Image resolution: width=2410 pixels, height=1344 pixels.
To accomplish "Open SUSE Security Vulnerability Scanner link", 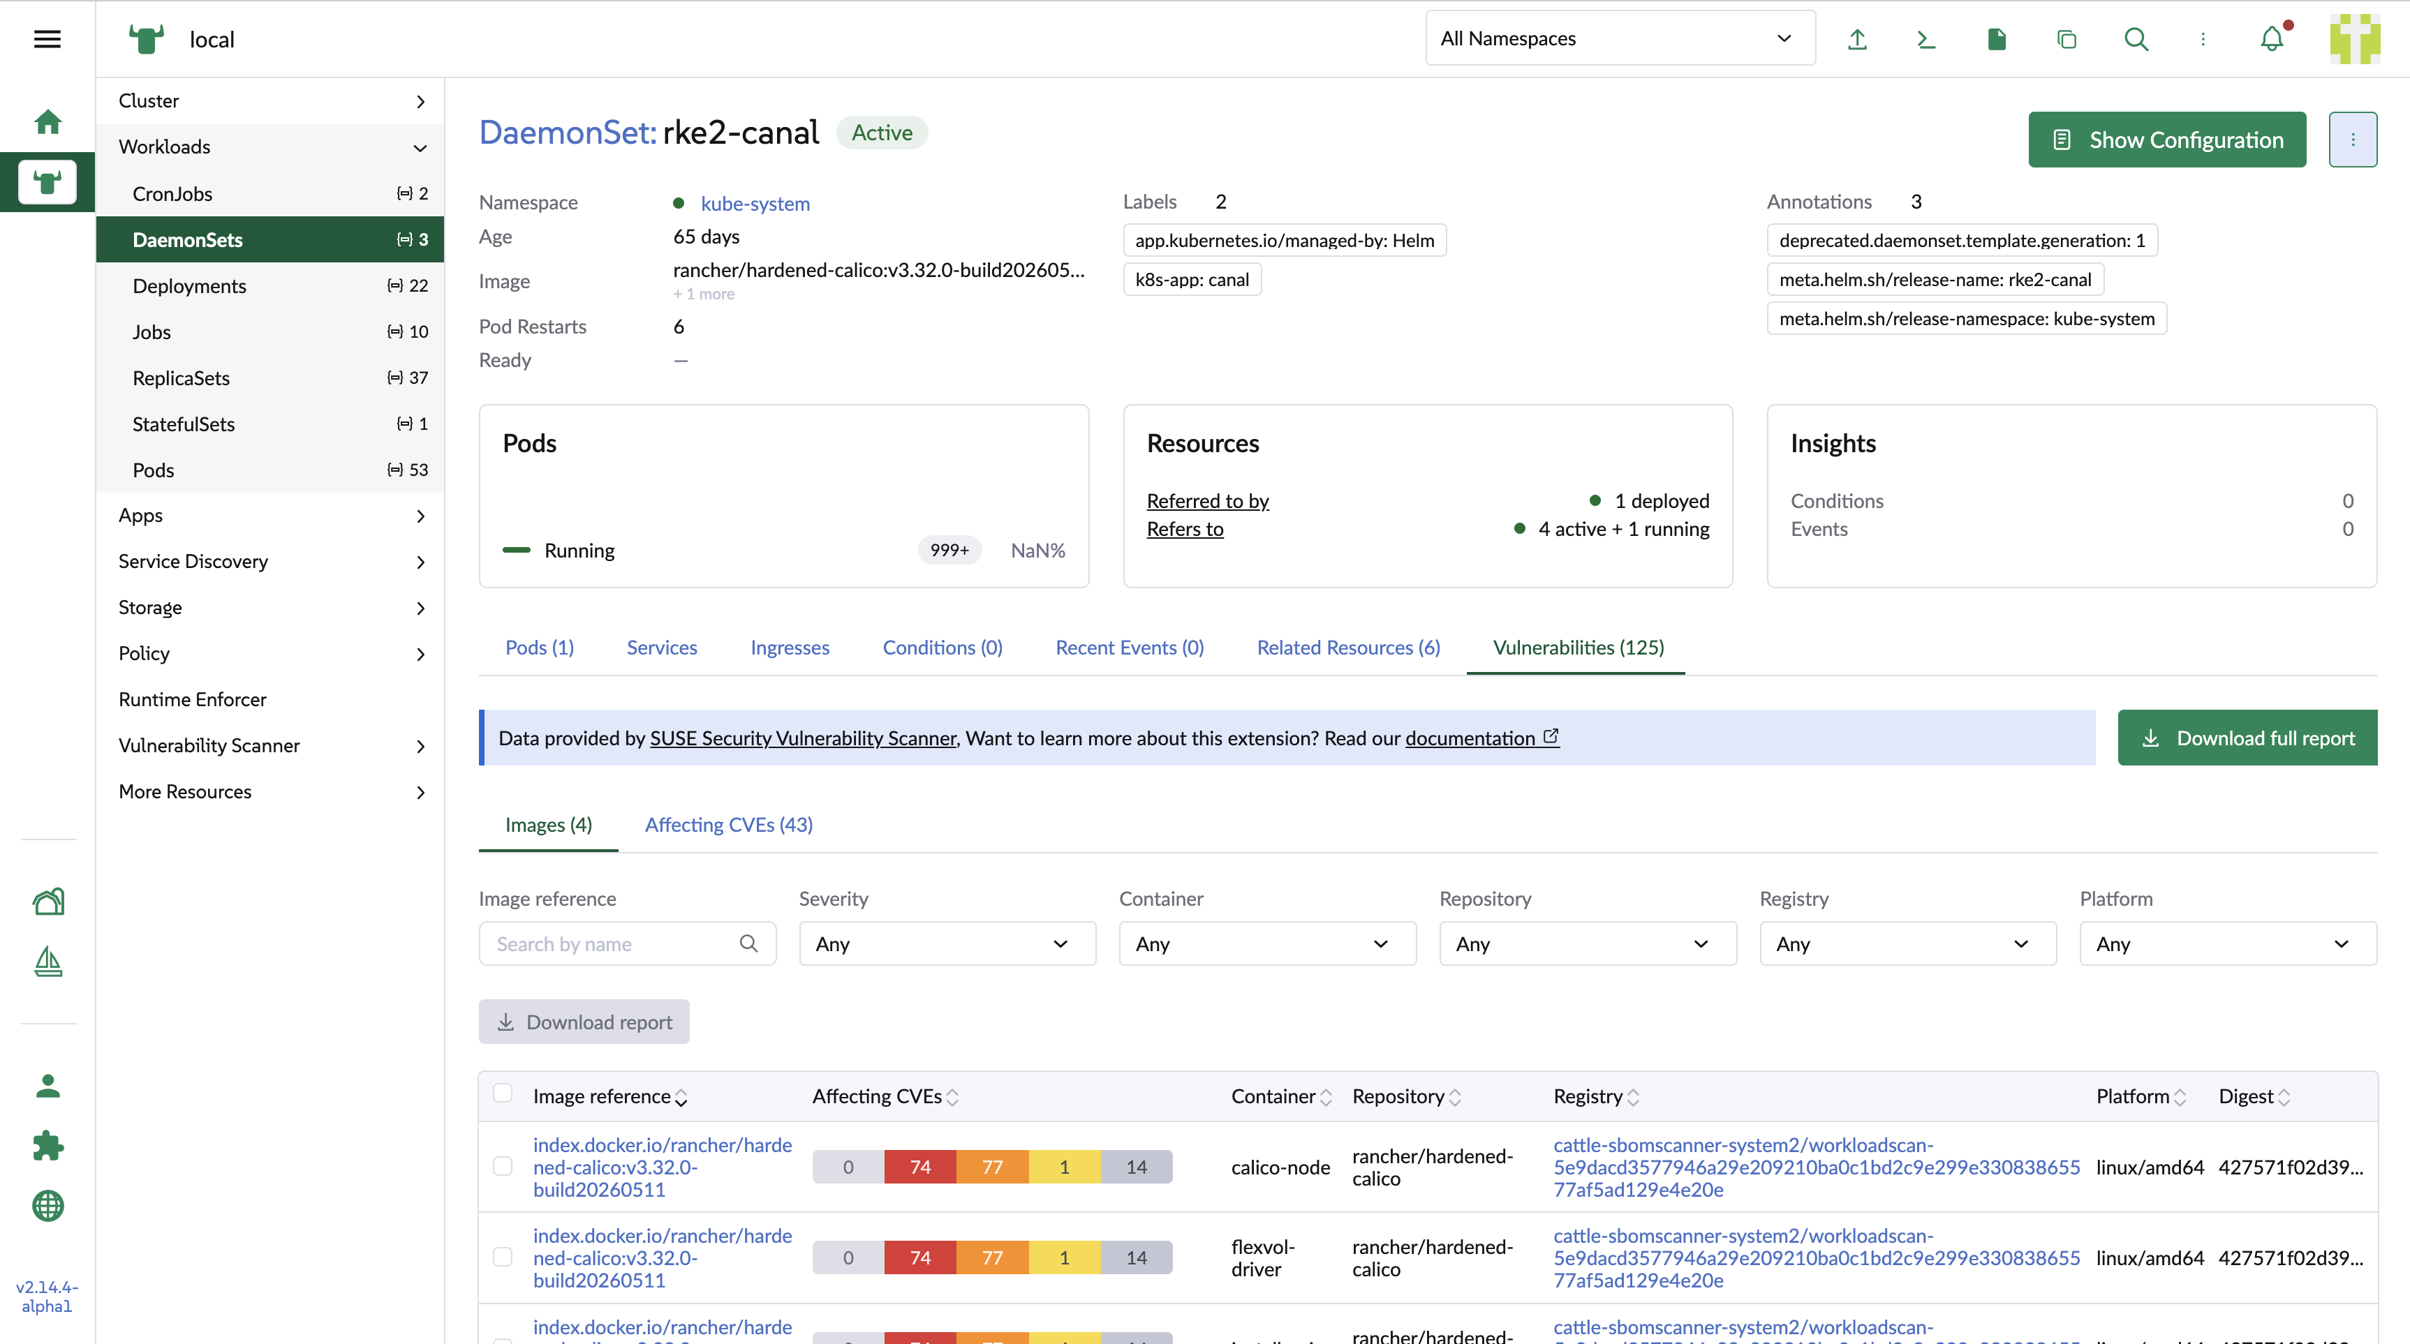I will [x=803, y=738].
